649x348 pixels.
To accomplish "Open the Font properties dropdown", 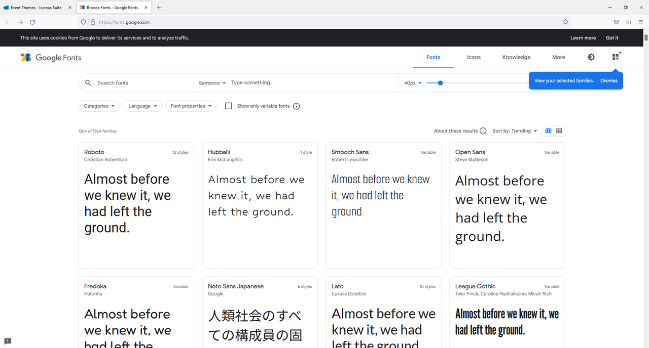I will pyautogui.click(x=191, y=106).
